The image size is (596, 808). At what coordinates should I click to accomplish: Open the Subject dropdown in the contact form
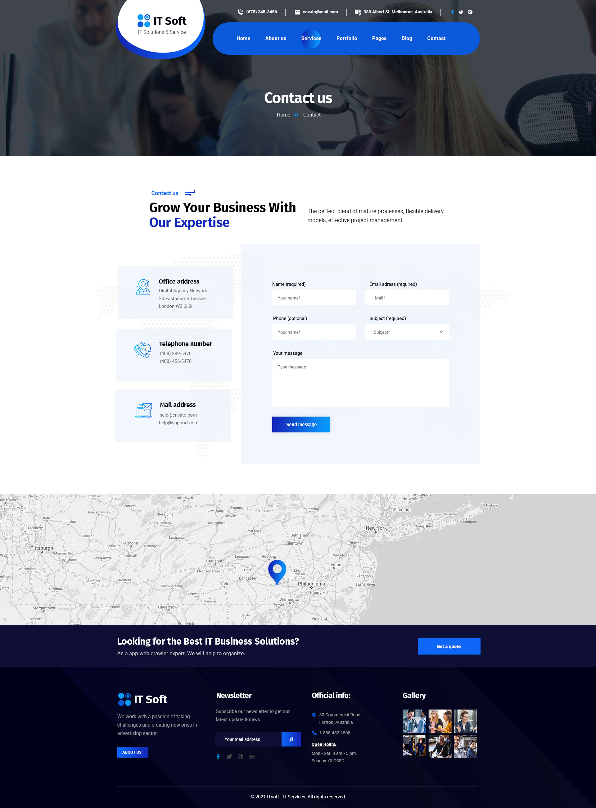click(x=407, y=332)
